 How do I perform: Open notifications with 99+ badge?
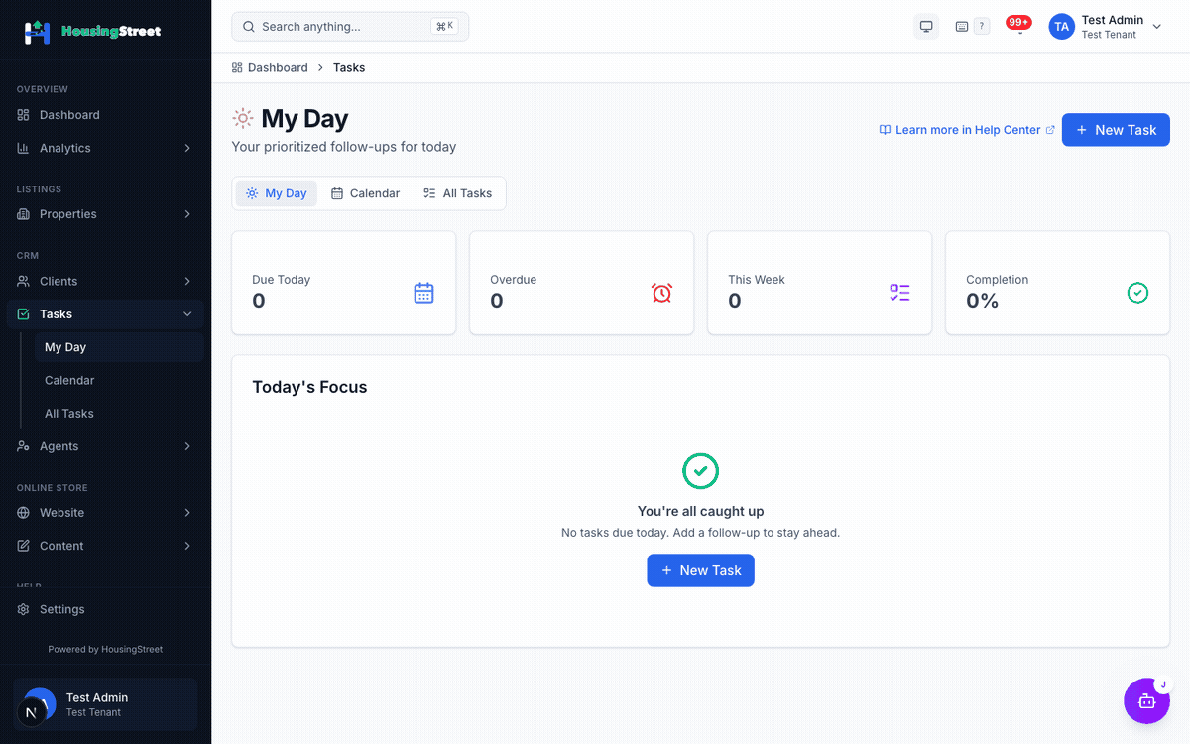pos(1019,26)
